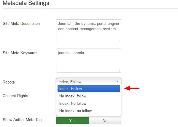Click the red arrow pointing at Index, Follow
The width and height of the screenshot is (178, 127).
[x=132, y=88]
